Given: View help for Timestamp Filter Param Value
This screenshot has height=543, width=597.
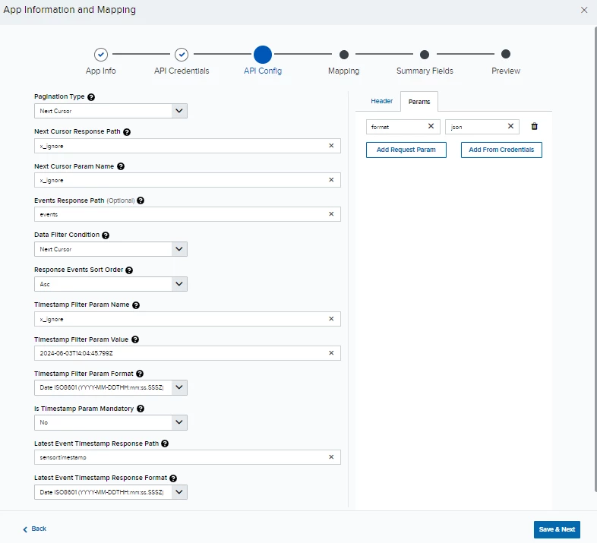Looking at the screenshot, I should click(135, 339).
